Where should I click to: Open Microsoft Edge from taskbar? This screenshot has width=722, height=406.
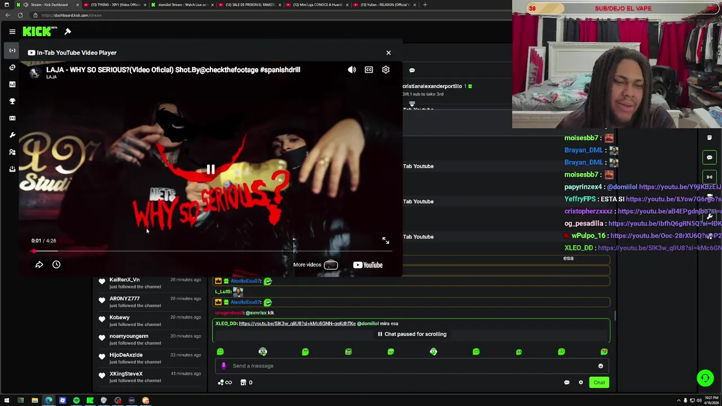point(49,400)
